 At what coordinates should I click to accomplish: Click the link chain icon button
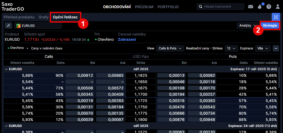pyautogui.click(x=8, y=25)
